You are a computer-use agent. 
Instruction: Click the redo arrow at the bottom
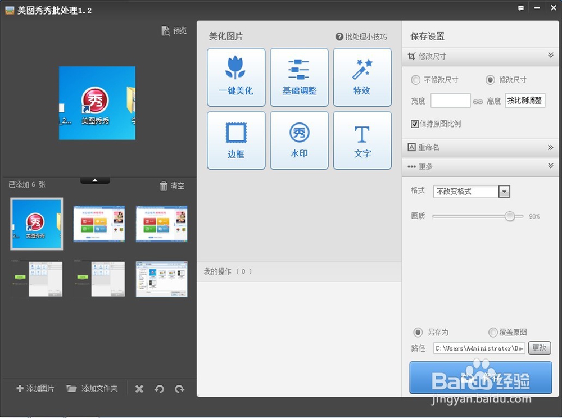[179, 388]
